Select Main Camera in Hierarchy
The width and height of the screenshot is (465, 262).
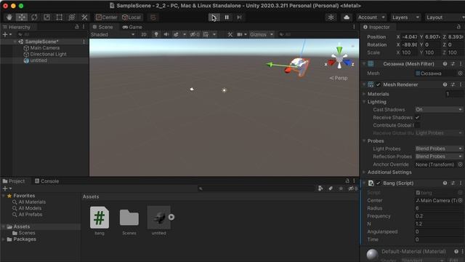point(45,48)
